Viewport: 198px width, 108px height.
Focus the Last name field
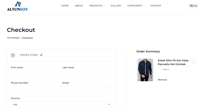(x=87, y=74)
